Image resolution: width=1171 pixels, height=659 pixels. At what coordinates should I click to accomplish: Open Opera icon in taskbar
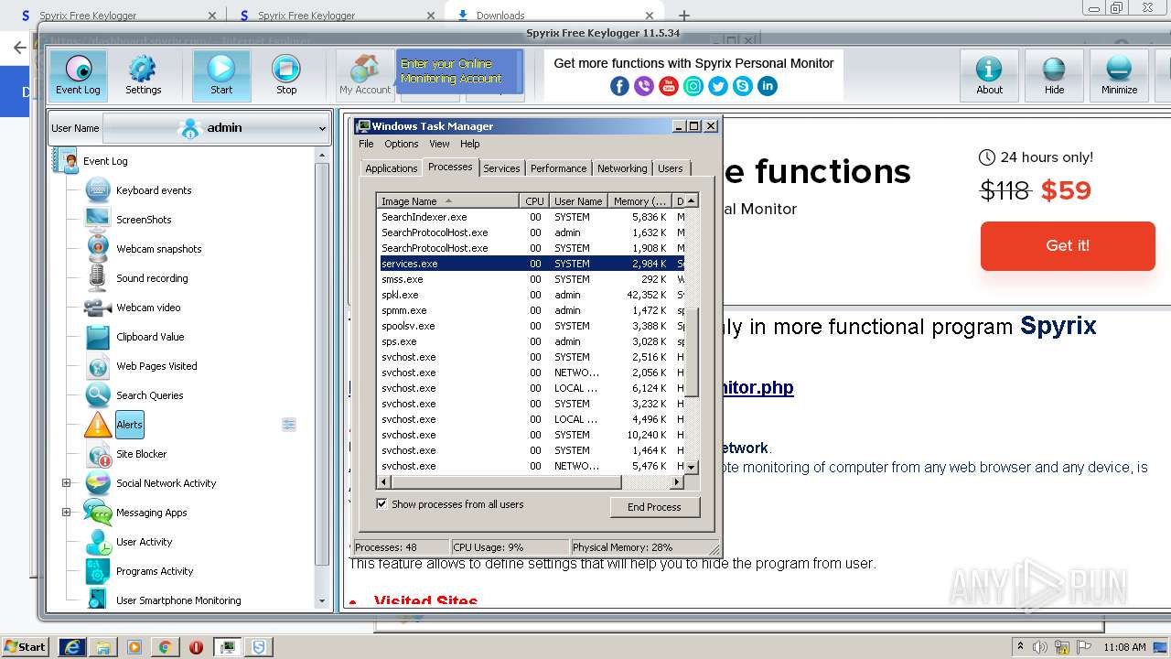coord(196,647)
